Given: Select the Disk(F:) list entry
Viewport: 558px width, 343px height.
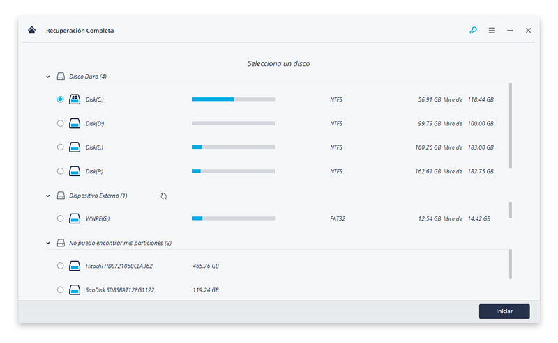Looking at the screenshot, I should [276, 171].
